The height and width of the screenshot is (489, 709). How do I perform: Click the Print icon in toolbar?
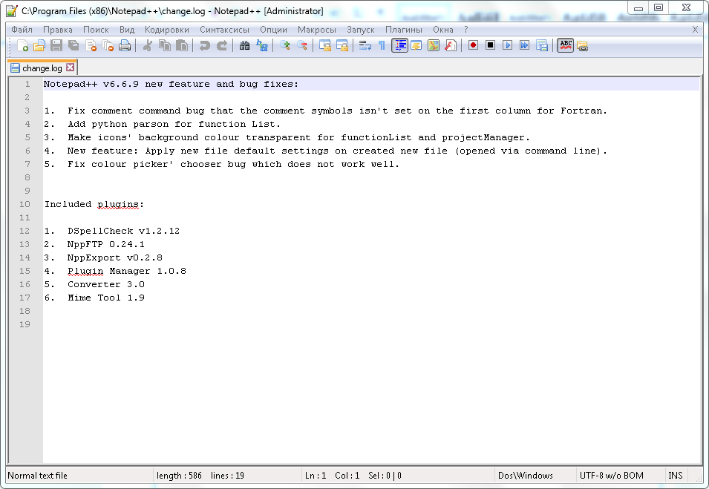coord(125,46)
